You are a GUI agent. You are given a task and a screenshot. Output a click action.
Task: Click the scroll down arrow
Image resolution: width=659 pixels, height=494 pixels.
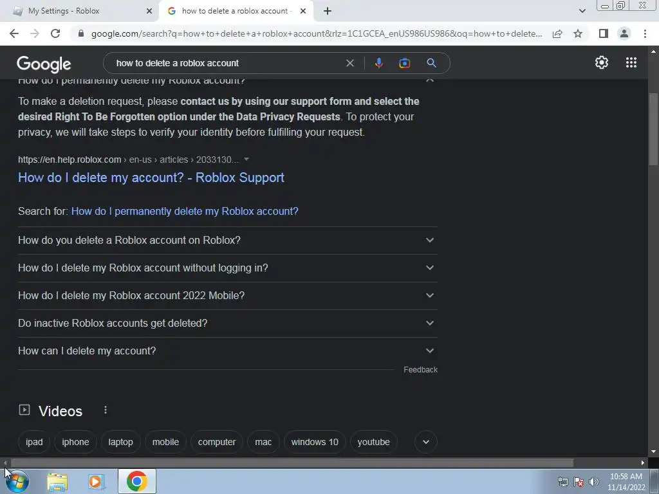coord(653,452)
